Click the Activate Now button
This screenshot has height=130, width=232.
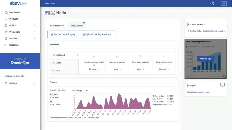(206, 59)
